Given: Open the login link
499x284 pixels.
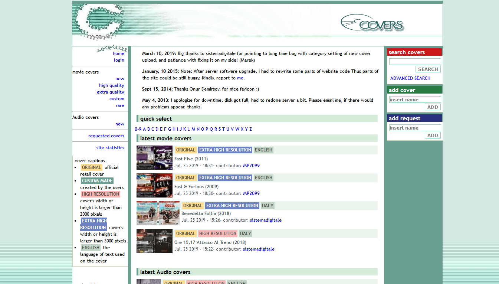Looking at the screenshot, I should 119,60.
